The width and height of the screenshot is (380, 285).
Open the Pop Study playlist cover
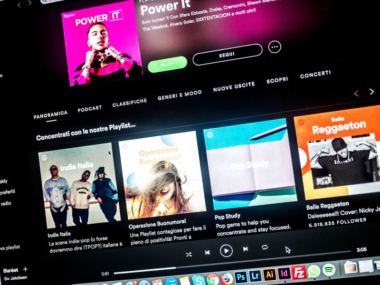[x=250, y=164]
